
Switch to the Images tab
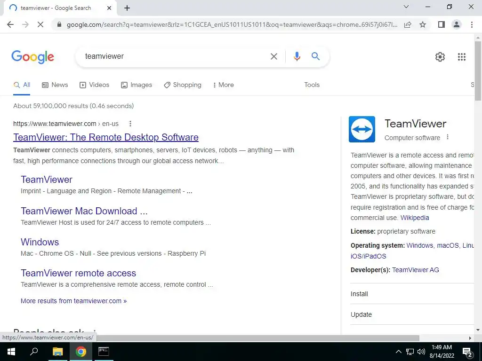click(137, 85)
